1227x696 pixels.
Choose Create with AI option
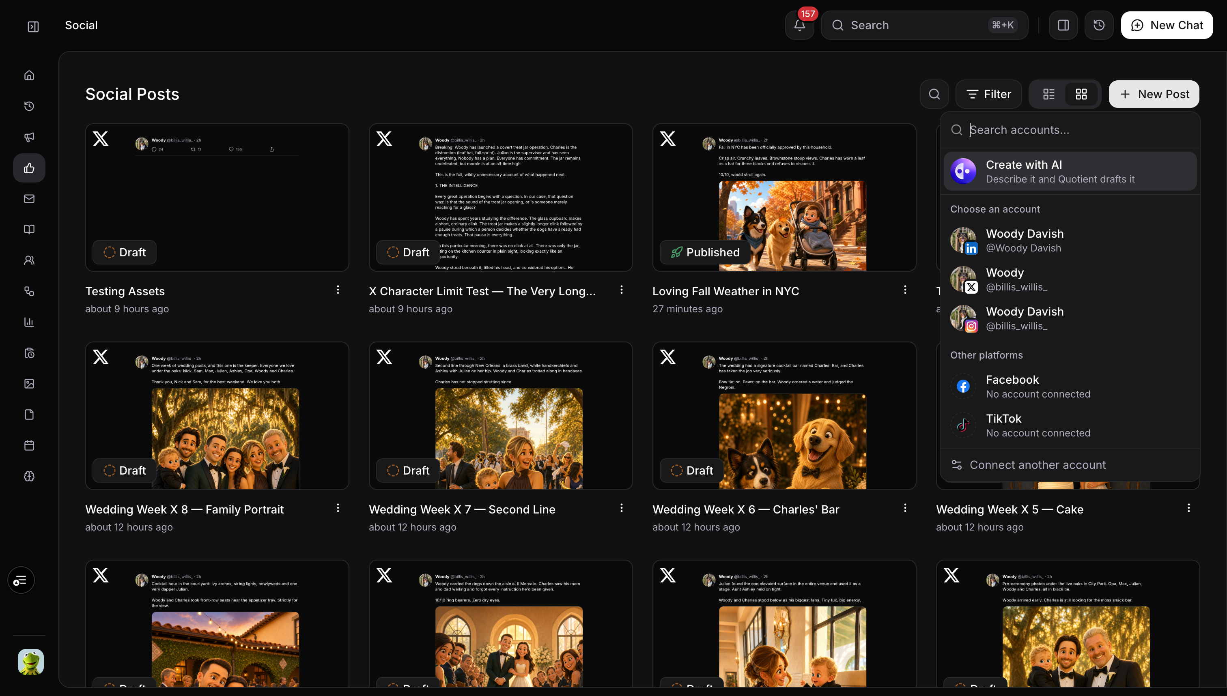tap(1070, 172)
